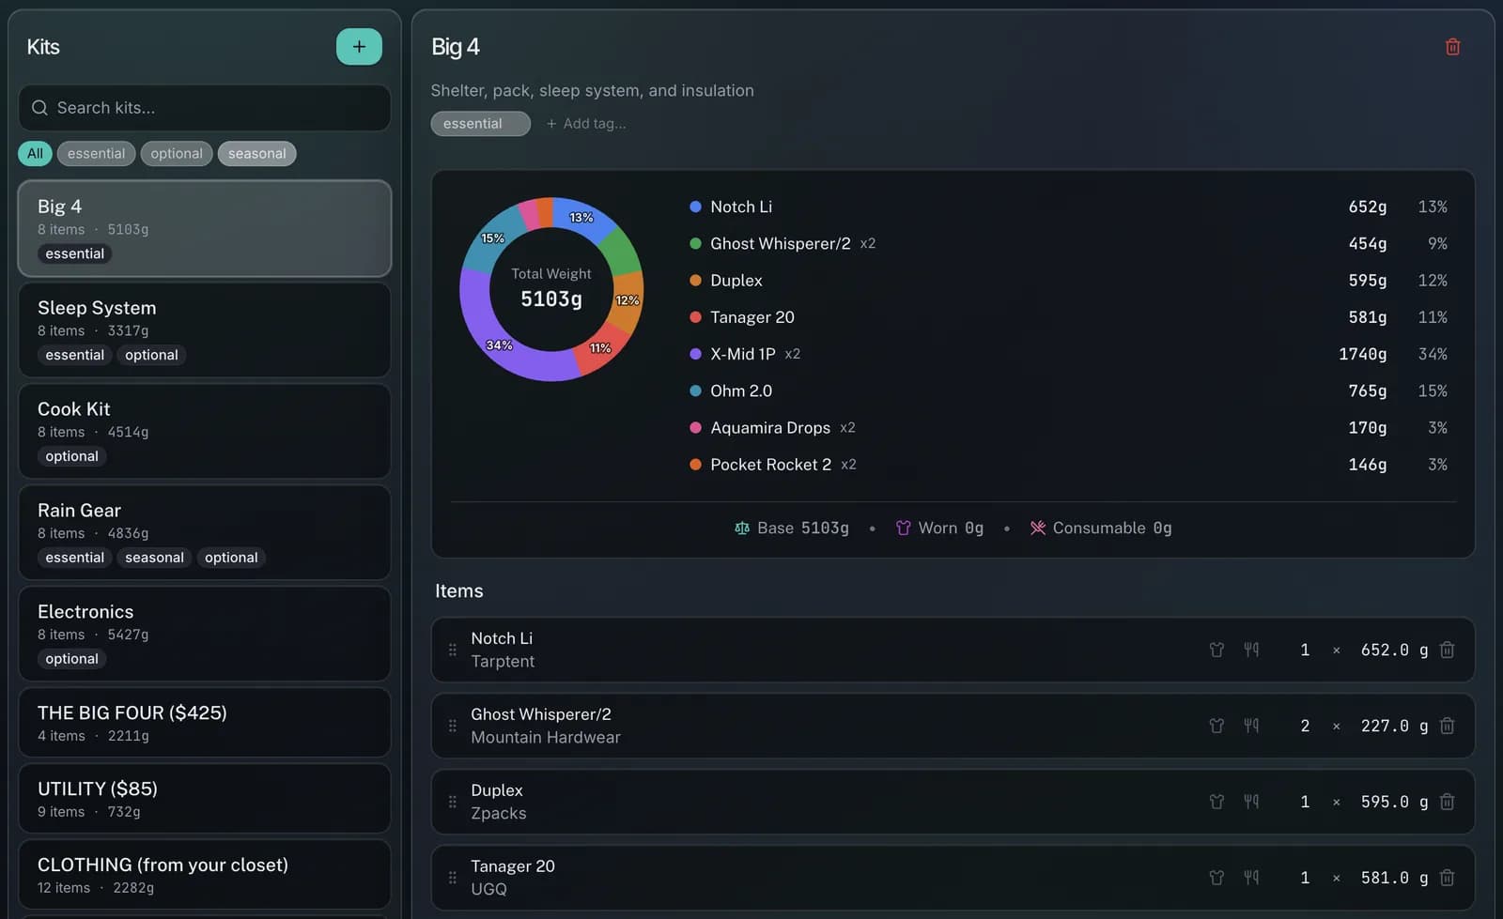Click drag handle of Tanager 20 row
The image size is (1503, 919).
click(x=452, y=878)
